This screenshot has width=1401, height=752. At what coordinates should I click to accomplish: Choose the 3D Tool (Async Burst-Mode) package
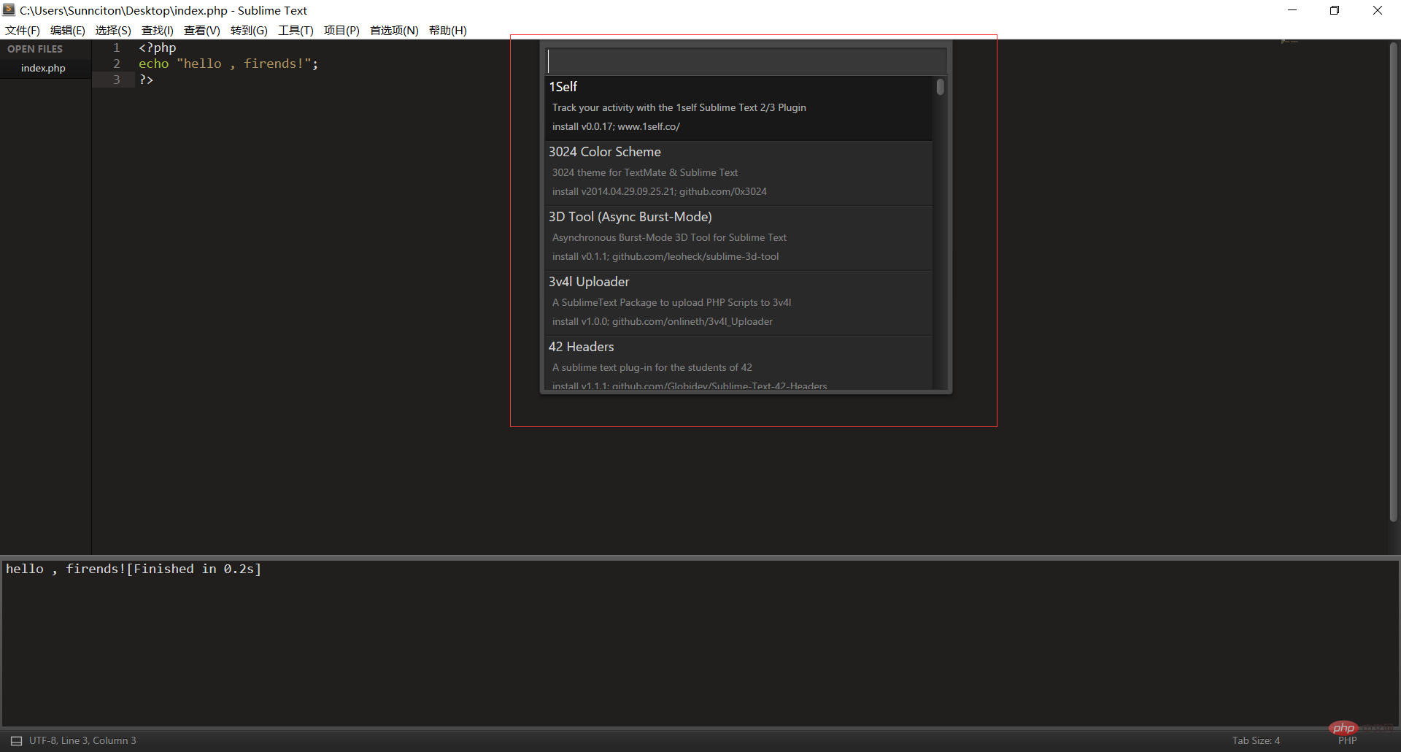coord(738,238)
